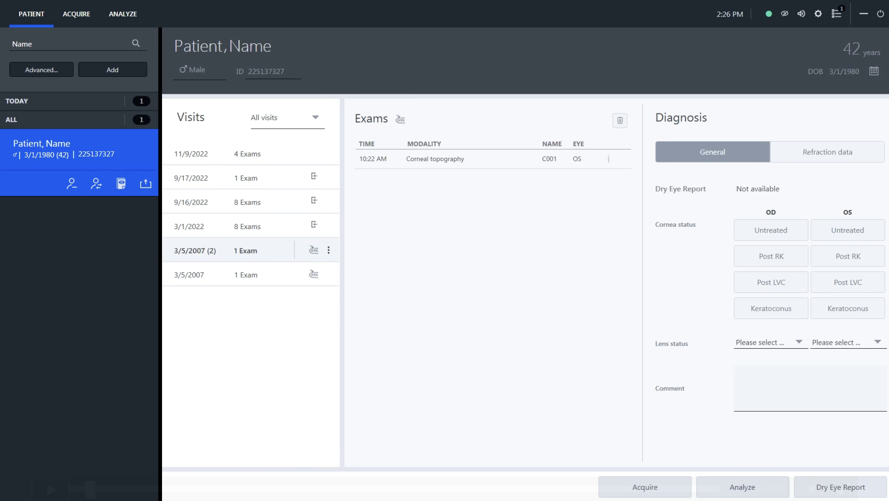The width and height of the screenshot is (889, 501).
Task: Click the patient ID field 225137327
Action: (273, 71)
